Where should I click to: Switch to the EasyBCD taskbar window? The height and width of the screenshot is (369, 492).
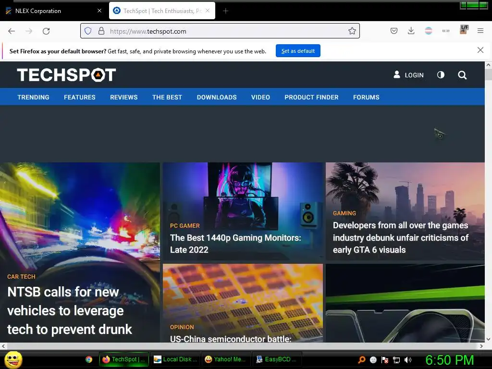pos(277,359)
